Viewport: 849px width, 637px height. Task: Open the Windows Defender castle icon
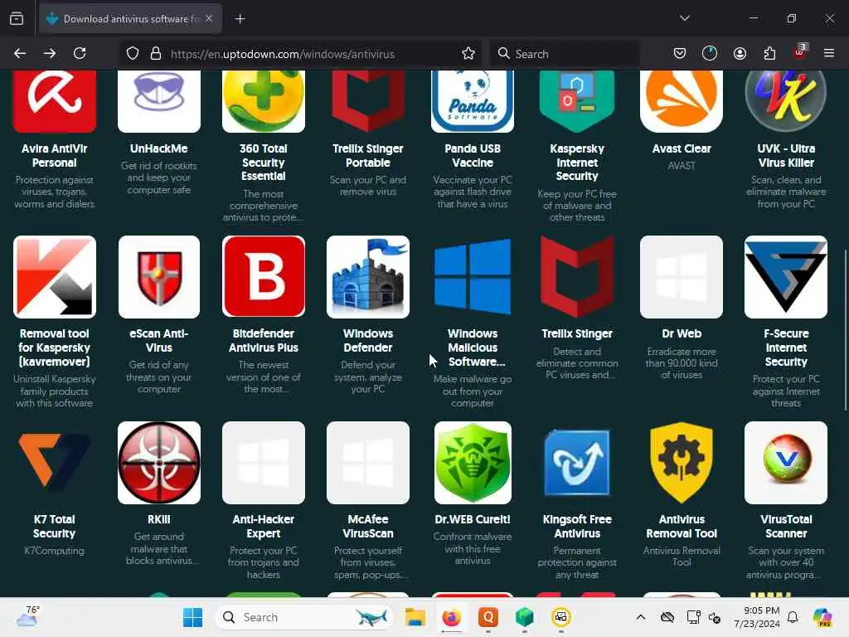367,277
